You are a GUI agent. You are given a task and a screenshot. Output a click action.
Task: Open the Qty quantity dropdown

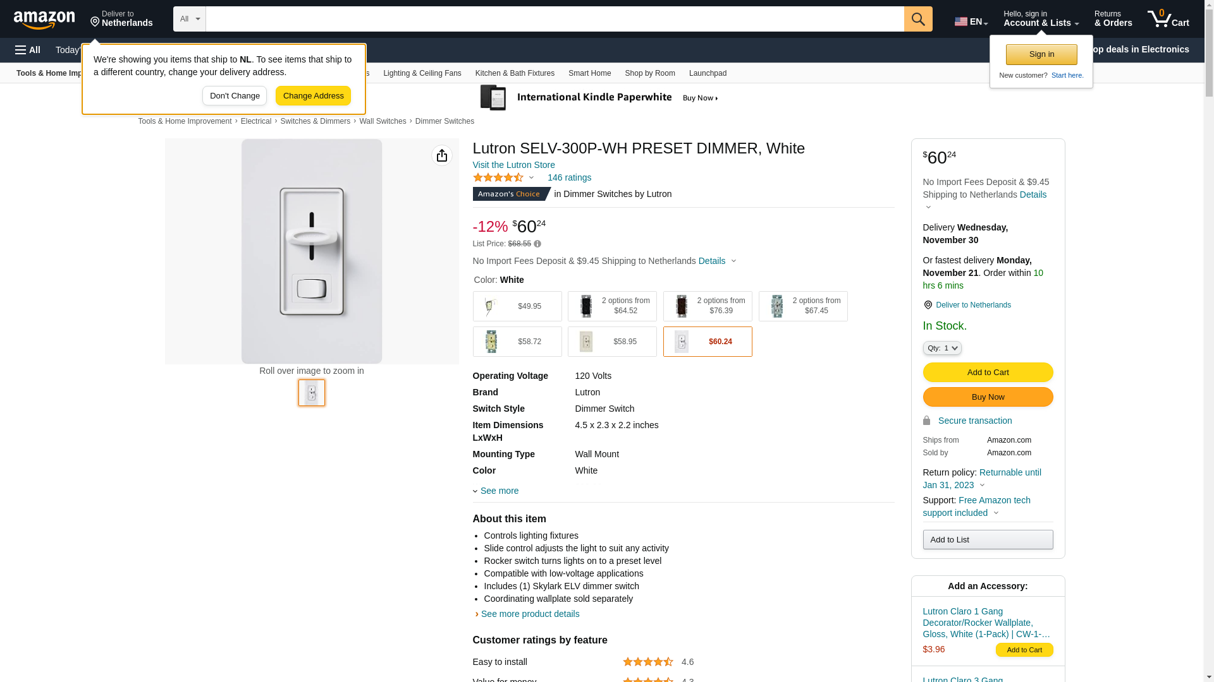(942, 348)
